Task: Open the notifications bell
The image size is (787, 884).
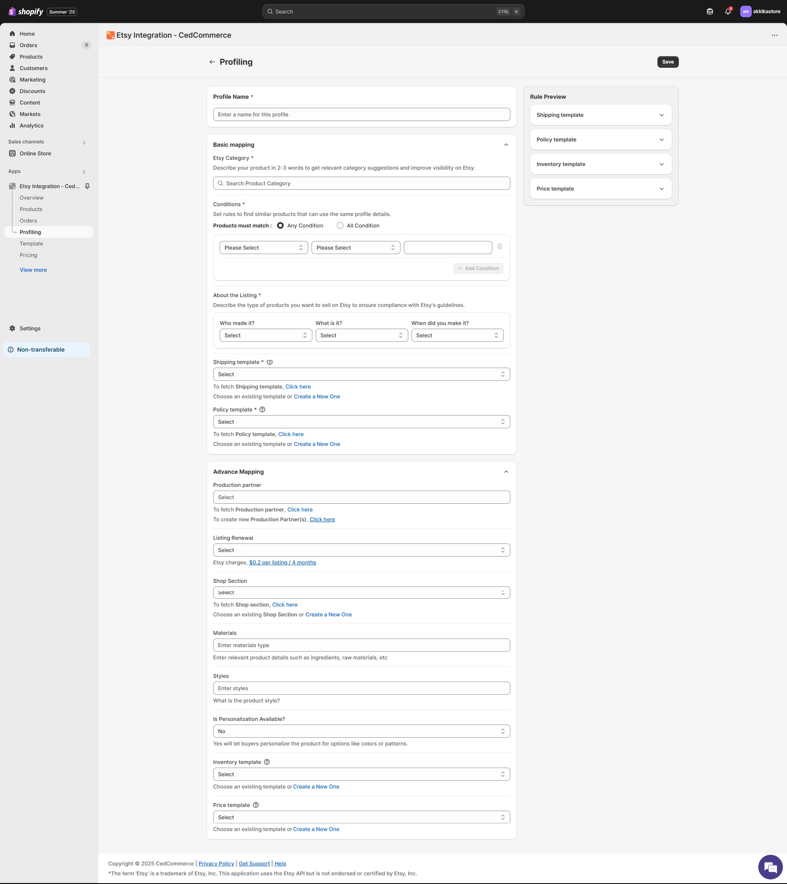Action: coord(728,11)
